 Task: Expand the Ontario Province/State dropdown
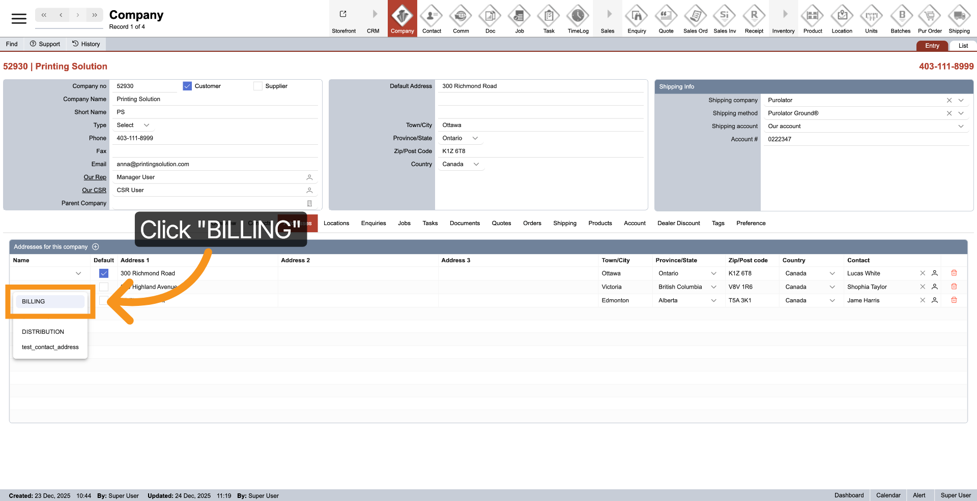474,138
